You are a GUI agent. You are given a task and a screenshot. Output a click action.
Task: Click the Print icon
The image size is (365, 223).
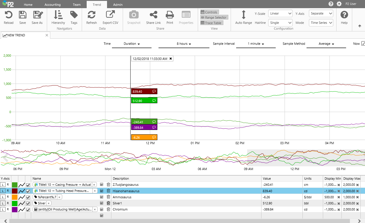(x=170, y=15)
